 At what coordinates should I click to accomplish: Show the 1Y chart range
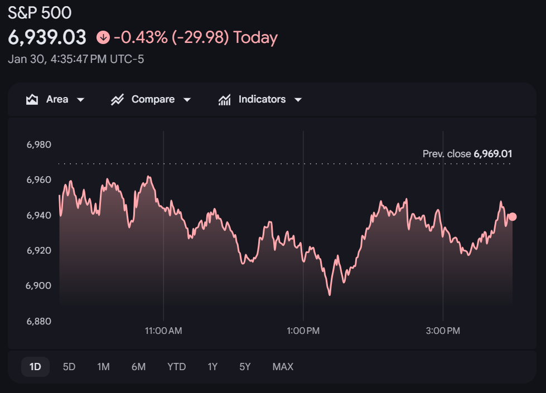tap(212, 367)
